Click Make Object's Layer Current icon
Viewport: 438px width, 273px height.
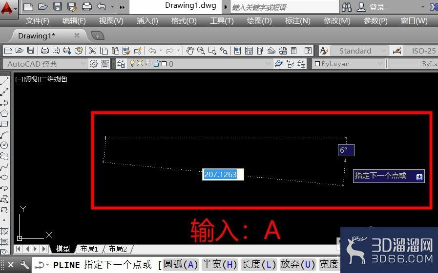(x=279, y=64)
